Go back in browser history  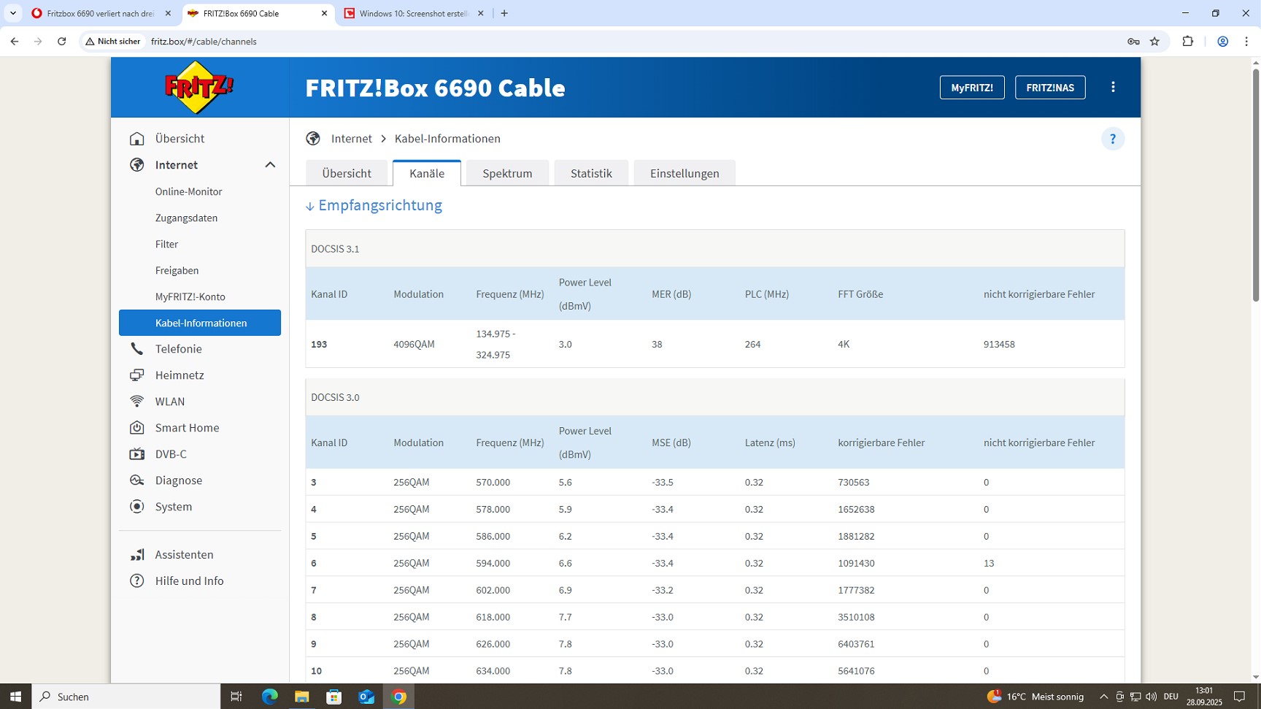pos(15,42)
